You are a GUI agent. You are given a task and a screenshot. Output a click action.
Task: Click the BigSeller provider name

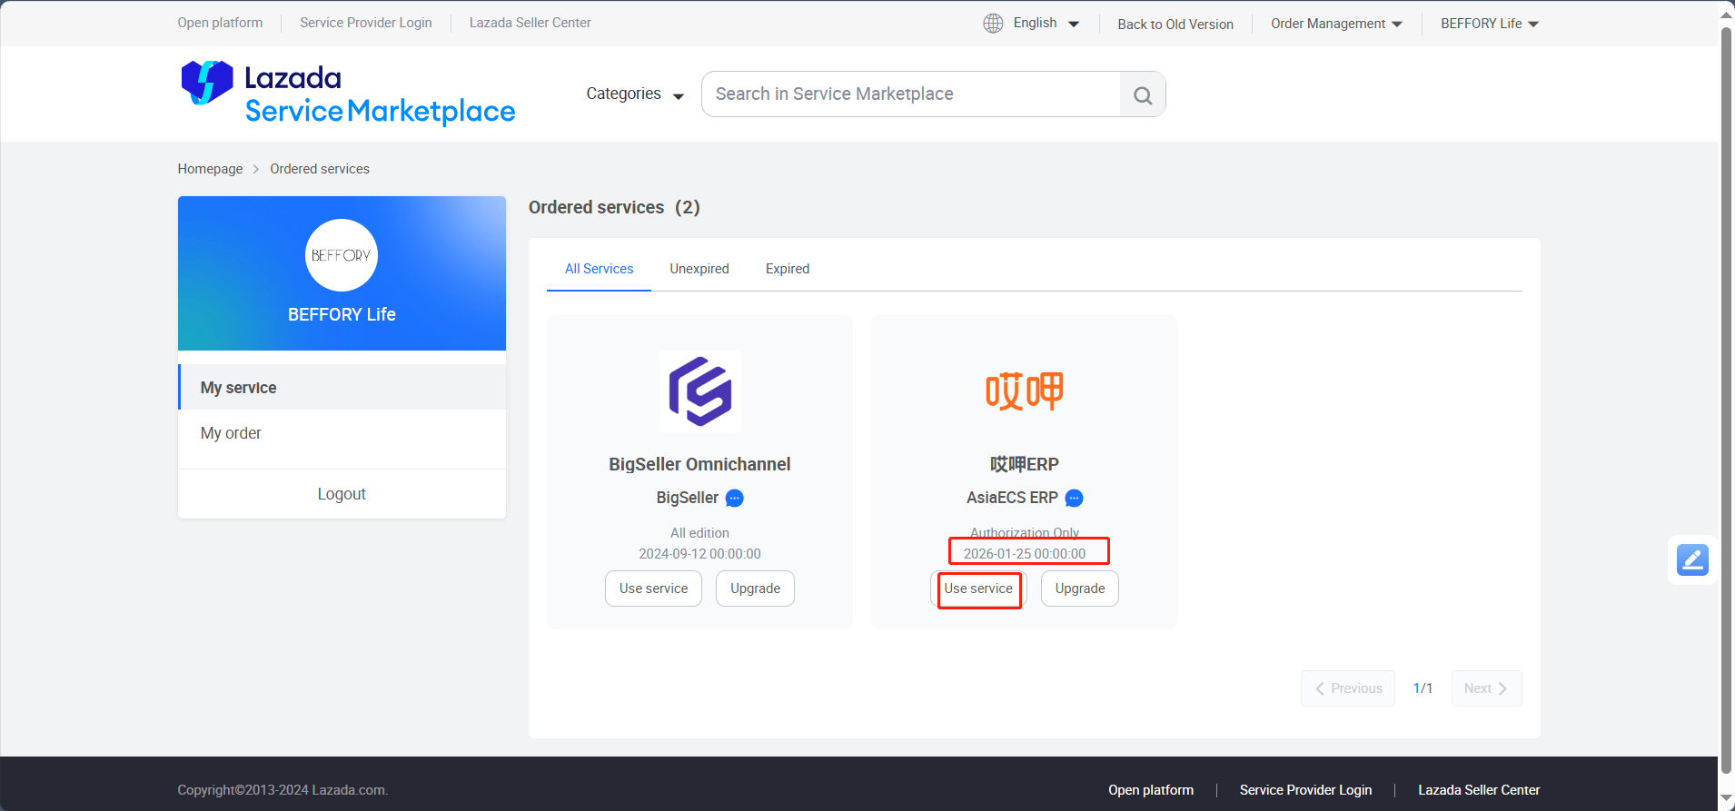point(688,498)
